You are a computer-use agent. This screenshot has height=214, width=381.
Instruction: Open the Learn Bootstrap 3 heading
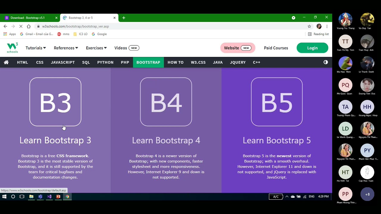55,140
